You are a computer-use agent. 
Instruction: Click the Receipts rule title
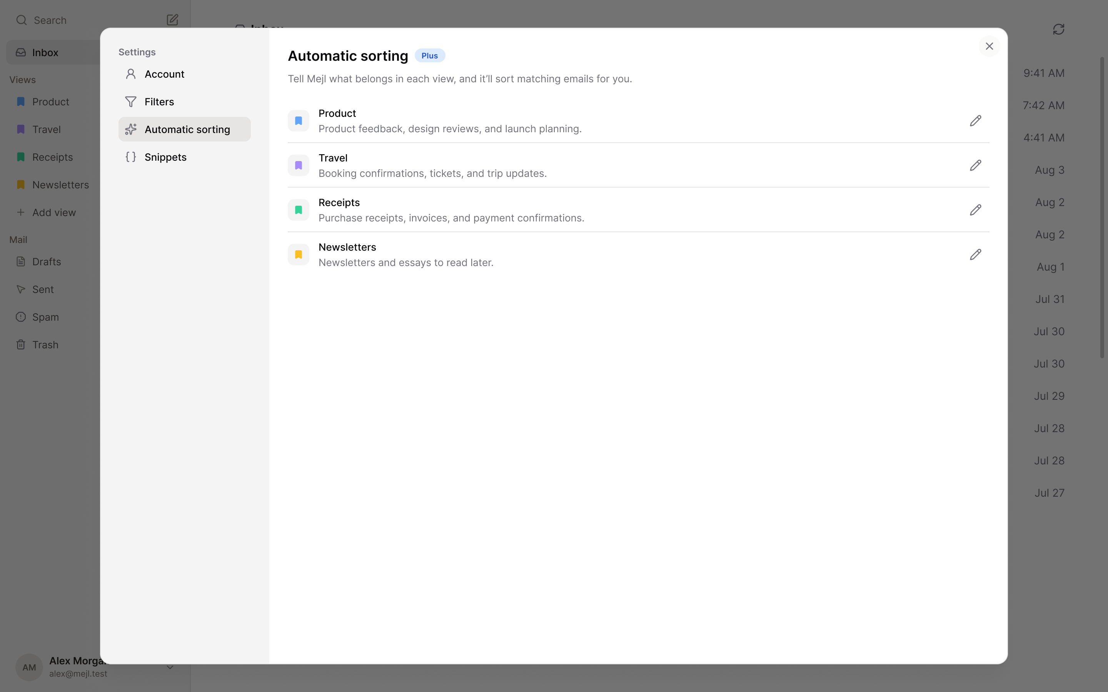point(339,202)
